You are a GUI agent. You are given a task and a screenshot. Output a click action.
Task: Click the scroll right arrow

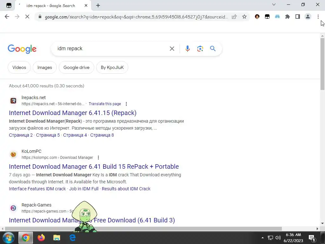coord(317,229)
